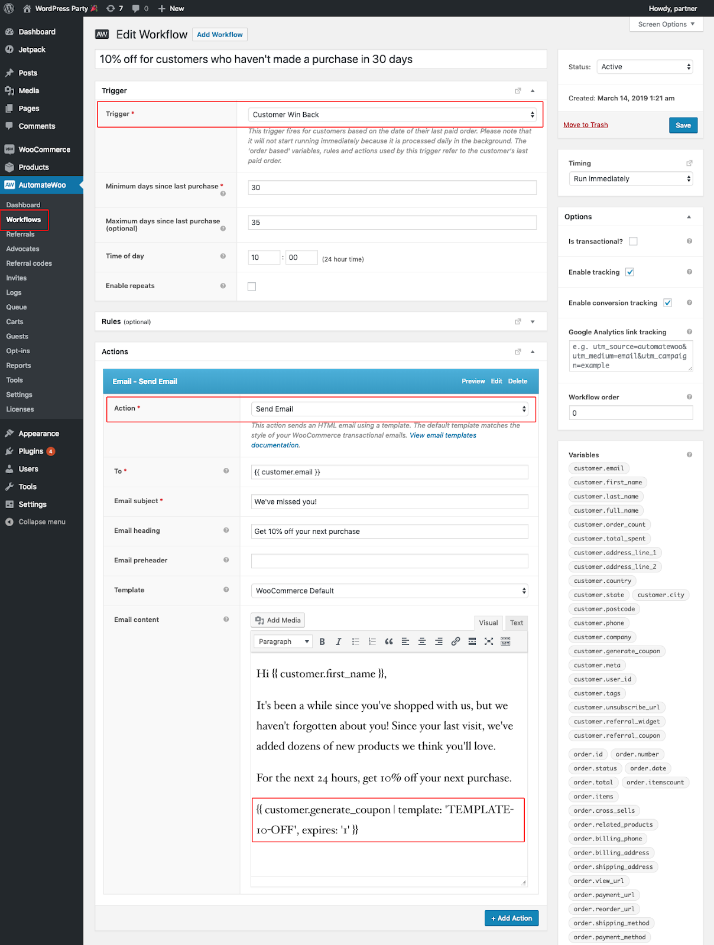Switch to the Text editor tab
Viewport: 714px width, 945px height.
(517, 623)
